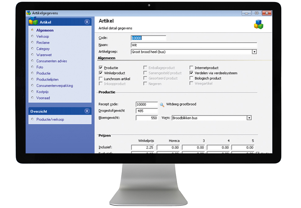Screen dimensions: 301x208
Task: Open the Voorraad section
Action: (x=43, y=98)
